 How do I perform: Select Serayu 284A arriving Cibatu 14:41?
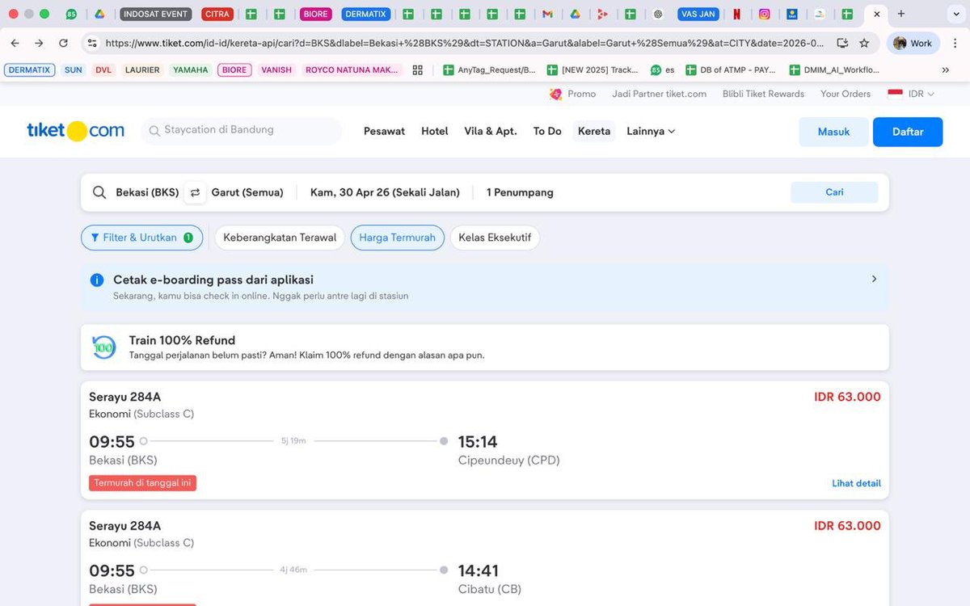(485, 558)
